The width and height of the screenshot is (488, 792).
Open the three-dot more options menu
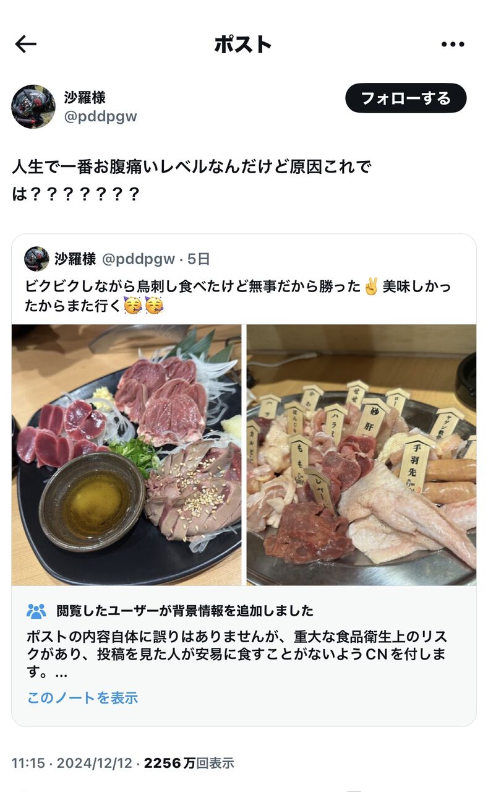pos(452,44)
